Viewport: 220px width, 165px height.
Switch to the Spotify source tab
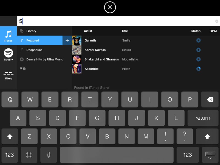[x=9, y=54]
